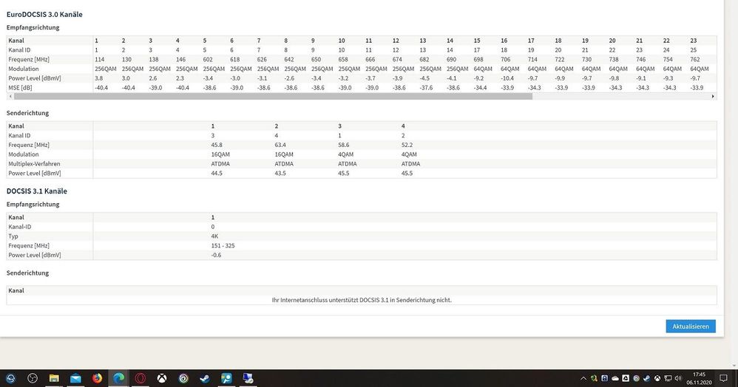
Task: Select the upstream power level 44.5
Action: (217, 173)
